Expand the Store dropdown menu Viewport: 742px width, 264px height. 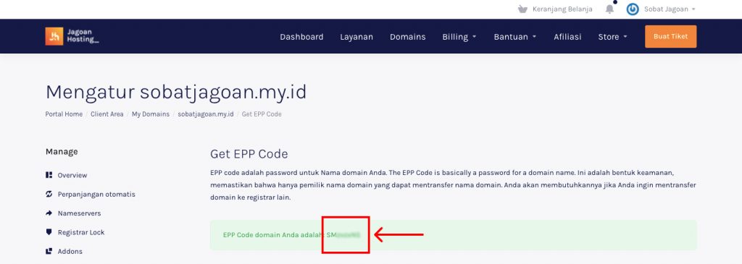pos(612,37)
